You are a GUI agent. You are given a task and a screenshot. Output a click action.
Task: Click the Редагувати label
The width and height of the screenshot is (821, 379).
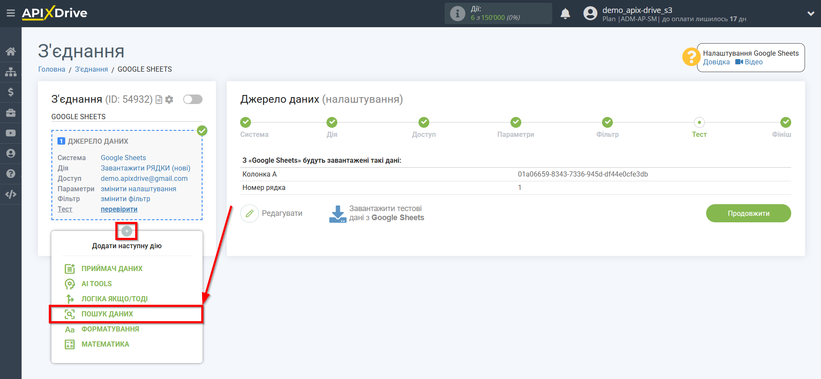pyautogui.click(x=282, y=213)
